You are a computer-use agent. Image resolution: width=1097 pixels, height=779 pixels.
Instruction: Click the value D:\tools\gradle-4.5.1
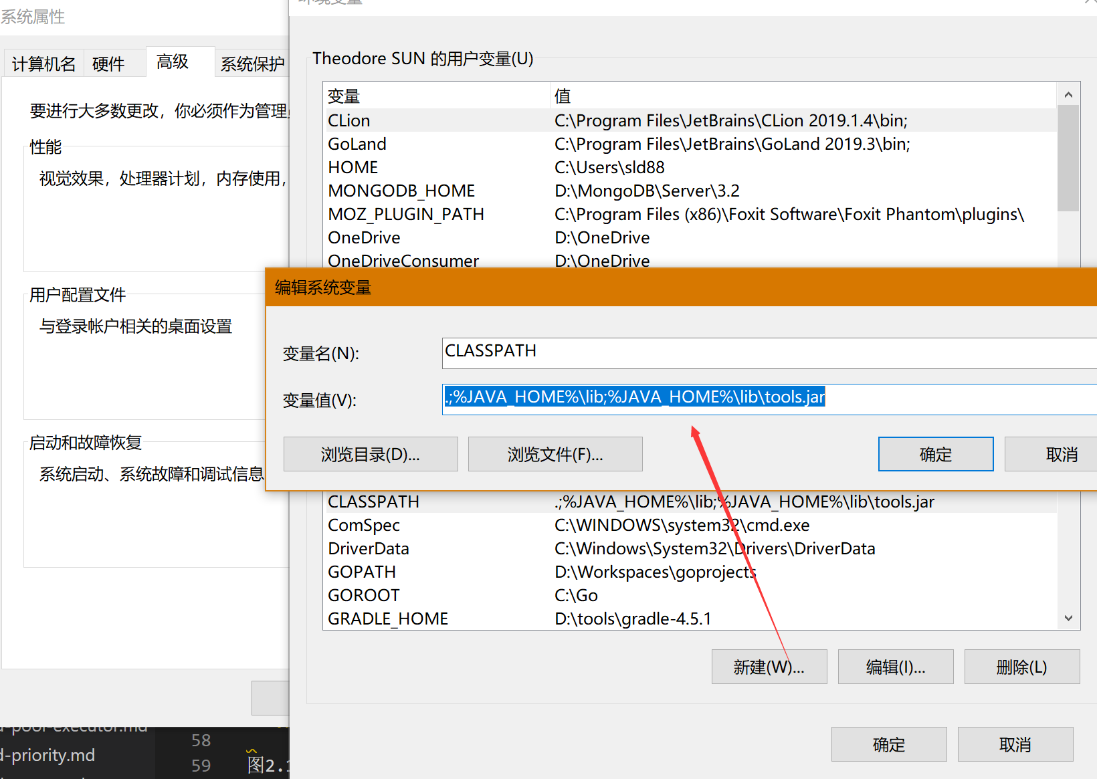pyautogui.click(x=633, y=619)
